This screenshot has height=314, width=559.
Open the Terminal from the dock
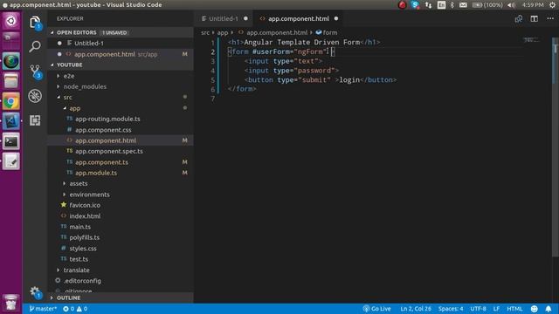pos(11,141)
